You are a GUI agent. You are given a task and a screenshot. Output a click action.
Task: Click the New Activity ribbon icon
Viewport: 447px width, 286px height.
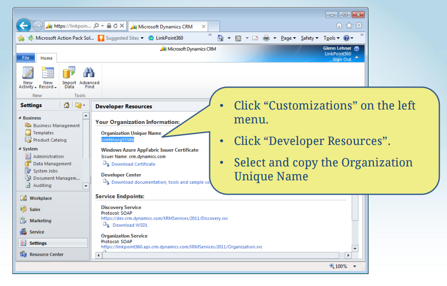click(x=28, y=73)
